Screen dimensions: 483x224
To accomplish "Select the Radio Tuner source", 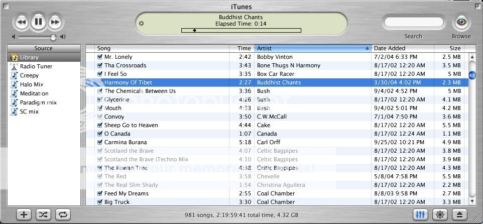I will (x=36, y=66).
